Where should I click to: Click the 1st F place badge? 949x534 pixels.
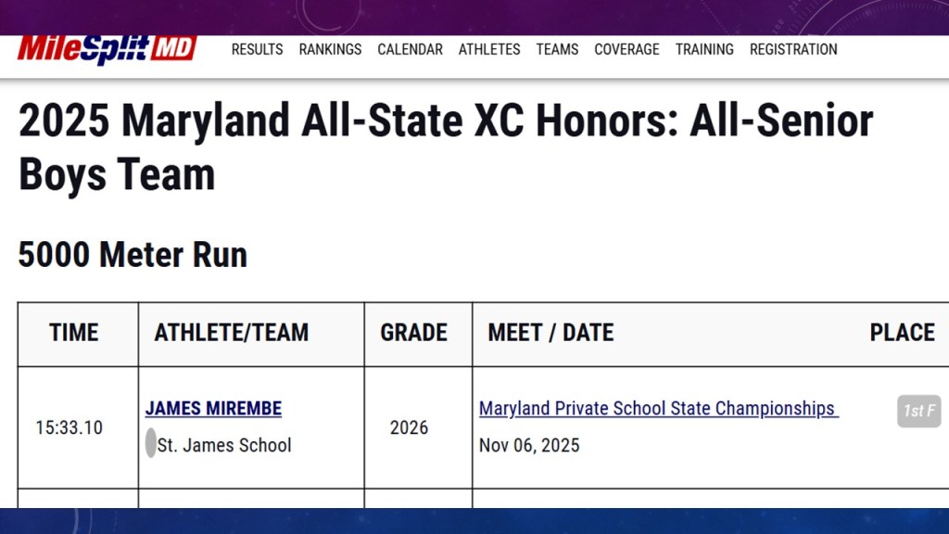point(918,411)
